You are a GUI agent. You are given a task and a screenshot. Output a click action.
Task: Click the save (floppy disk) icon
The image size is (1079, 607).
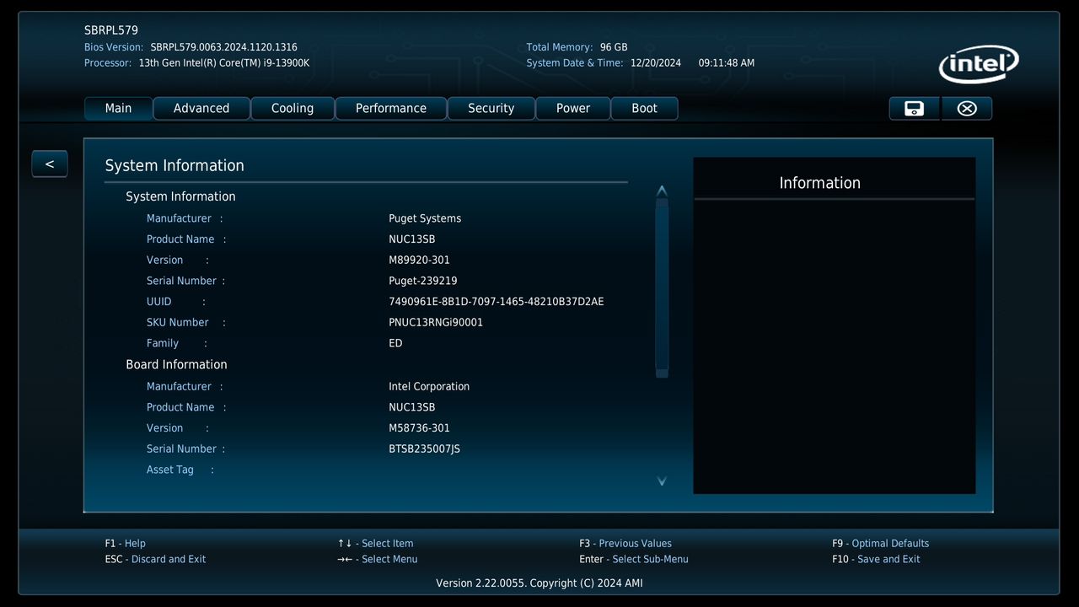[914, 109]
